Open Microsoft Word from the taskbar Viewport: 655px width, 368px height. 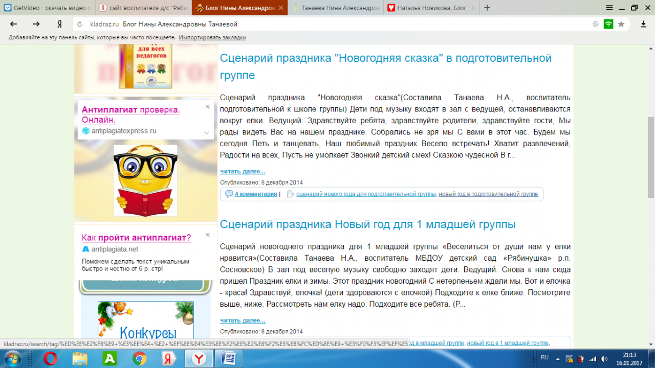coord(228,359)
